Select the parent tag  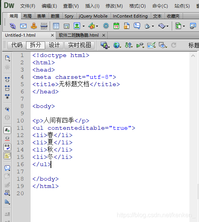(x=7, y=109)
